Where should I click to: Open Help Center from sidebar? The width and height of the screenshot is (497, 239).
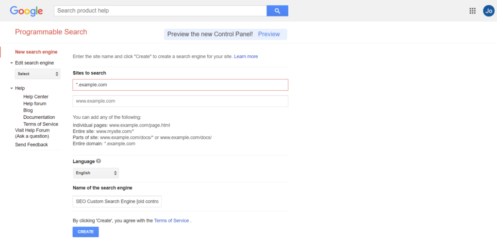tap(36, 97)
